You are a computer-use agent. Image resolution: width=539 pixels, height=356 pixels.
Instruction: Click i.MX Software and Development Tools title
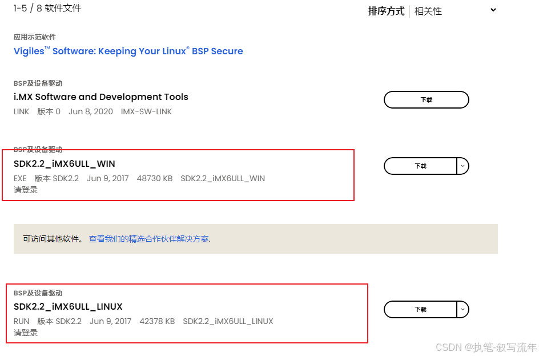pos(100,97)
